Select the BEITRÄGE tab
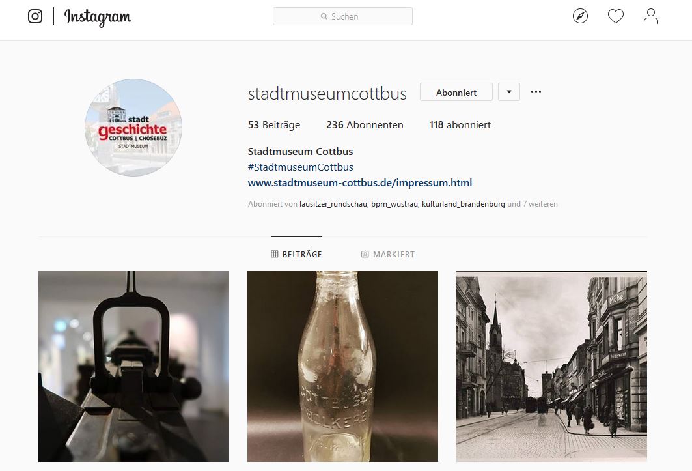 coord(296,254)
